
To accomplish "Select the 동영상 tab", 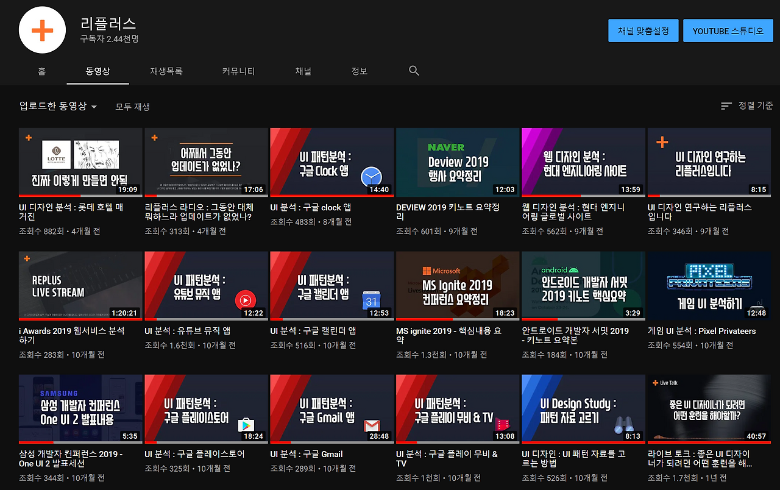I will (x=97, y=71).
